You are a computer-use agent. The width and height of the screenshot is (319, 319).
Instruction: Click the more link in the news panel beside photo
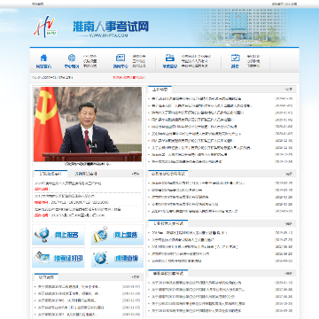[288, 89]
